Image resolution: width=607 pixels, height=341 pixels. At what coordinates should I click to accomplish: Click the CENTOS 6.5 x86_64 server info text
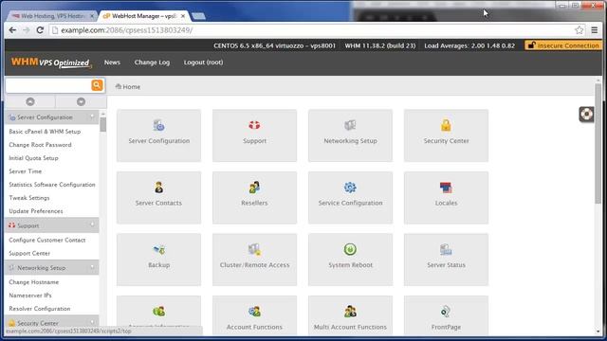click(274, 45)
